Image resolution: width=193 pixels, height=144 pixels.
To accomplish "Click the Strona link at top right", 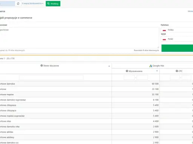I will (x=190, y=11).
